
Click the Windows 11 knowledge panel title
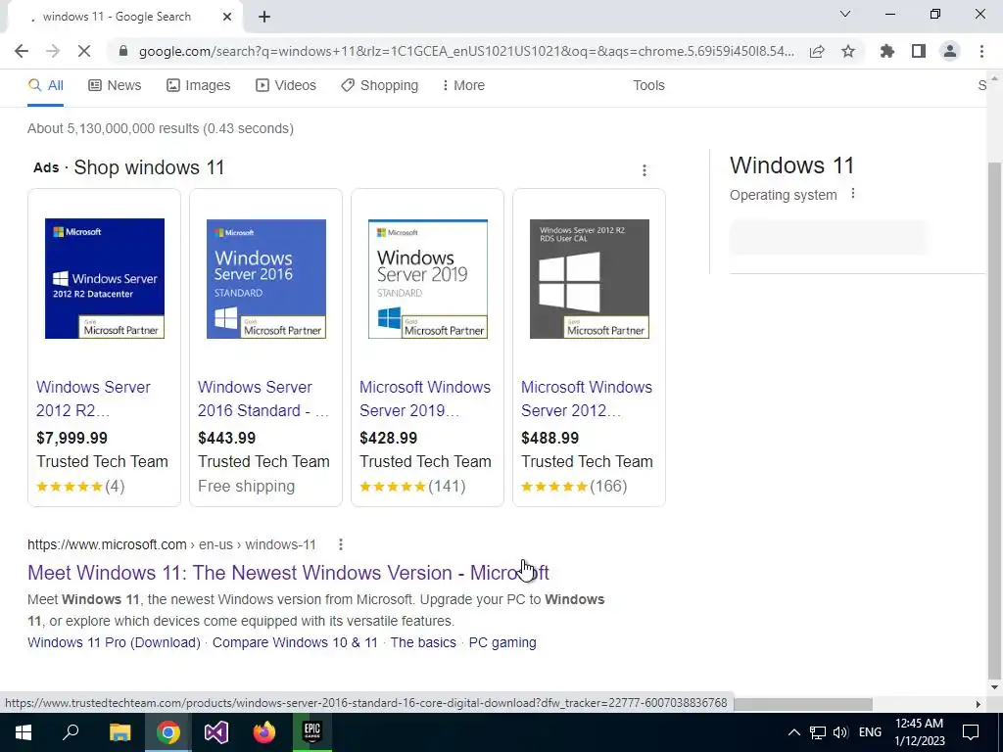[x=791, y=165]
